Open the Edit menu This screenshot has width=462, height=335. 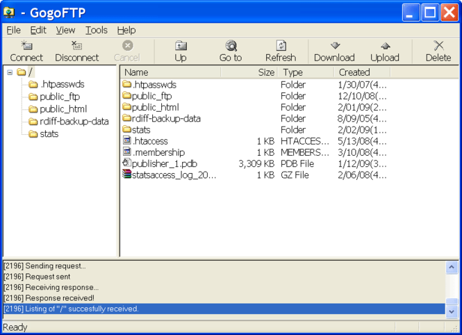coord(38,30)
